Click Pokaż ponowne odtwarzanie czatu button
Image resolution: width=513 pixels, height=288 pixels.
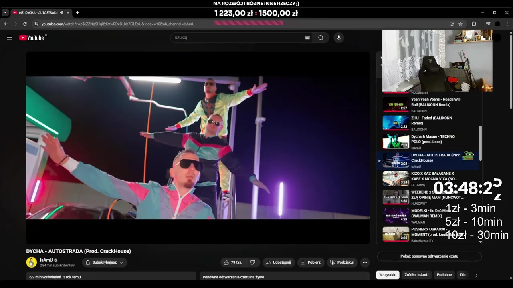[x=429, y=256]
